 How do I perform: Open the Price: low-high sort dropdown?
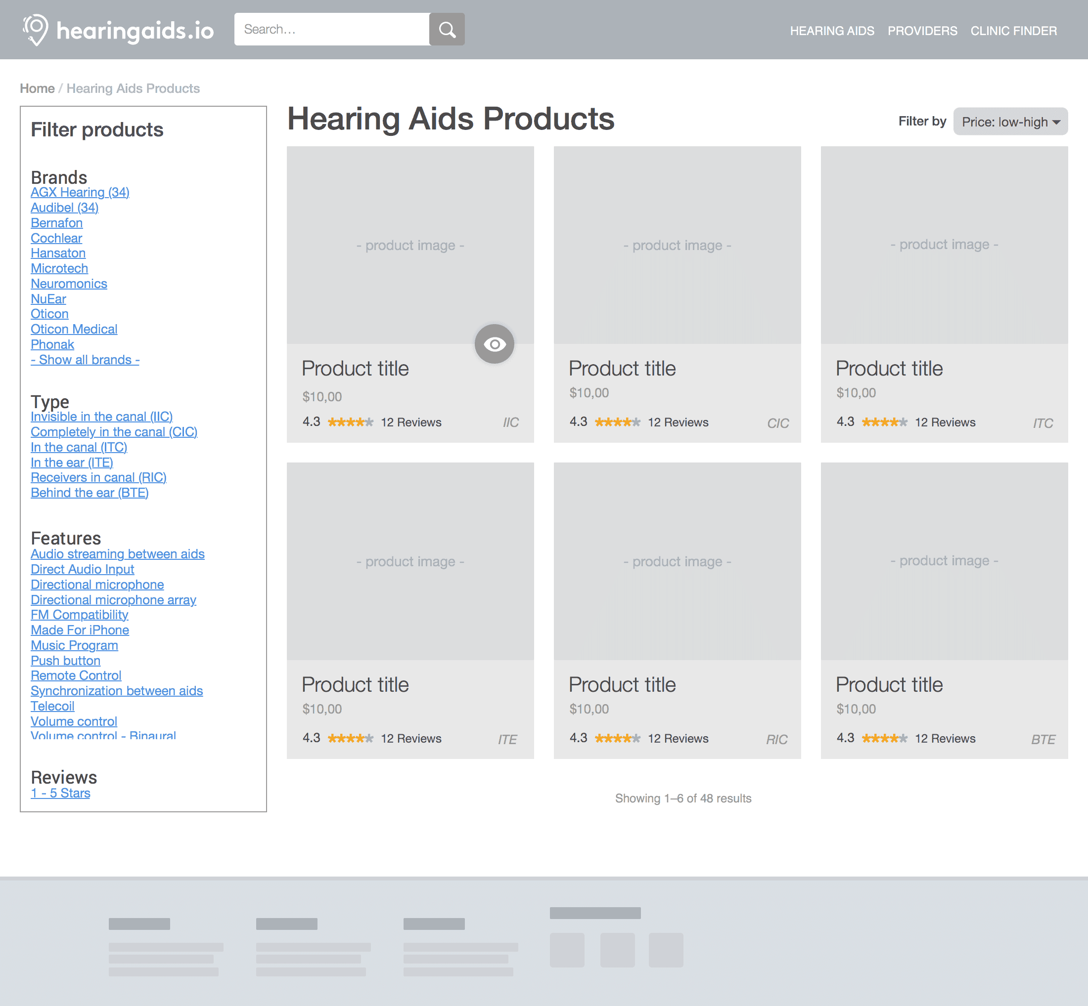[1009, 122]
